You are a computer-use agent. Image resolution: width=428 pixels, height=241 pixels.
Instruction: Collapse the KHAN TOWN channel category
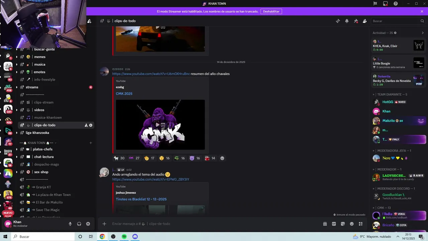(38, 143)
